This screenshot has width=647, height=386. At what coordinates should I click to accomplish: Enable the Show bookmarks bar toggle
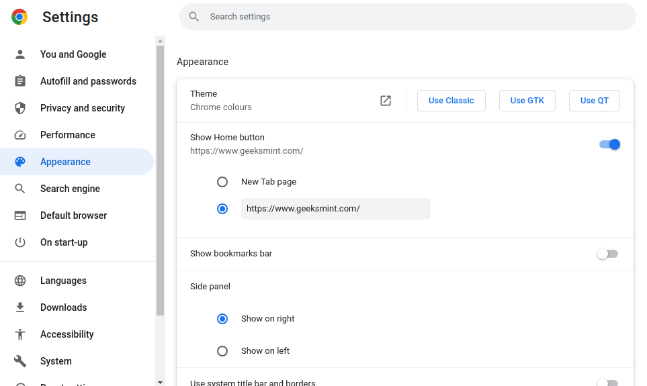607,254
